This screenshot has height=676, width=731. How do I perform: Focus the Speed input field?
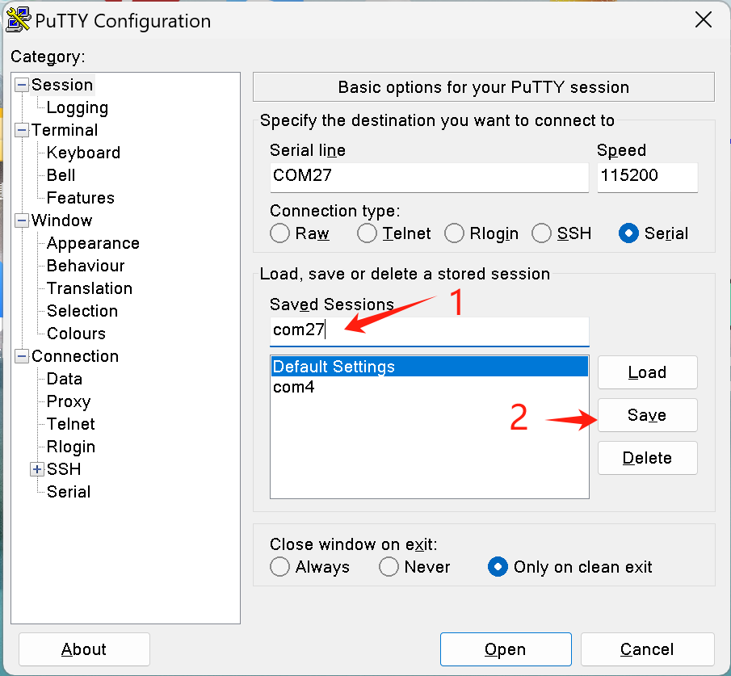click(x=646, y=175)
